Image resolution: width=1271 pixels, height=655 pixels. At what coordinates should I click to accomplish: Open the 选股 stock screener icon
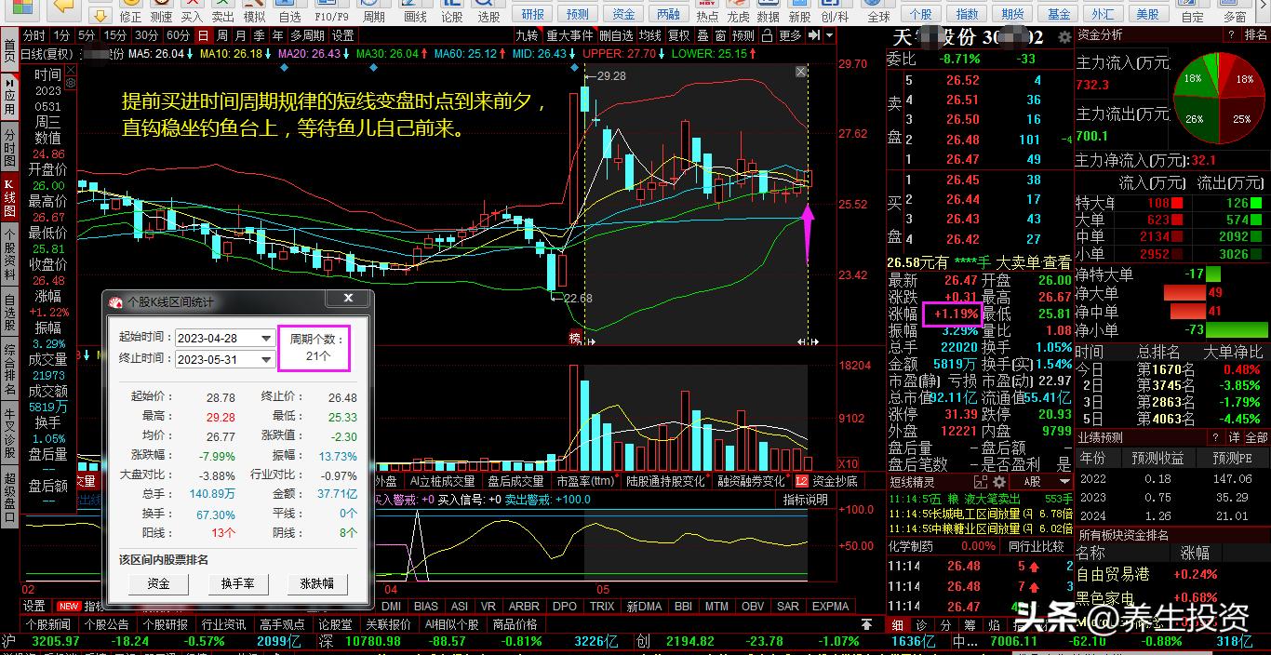[488, 11]
